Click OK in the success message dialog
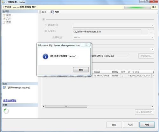This screenshot has height=132, width=159. tap(81, 70)
